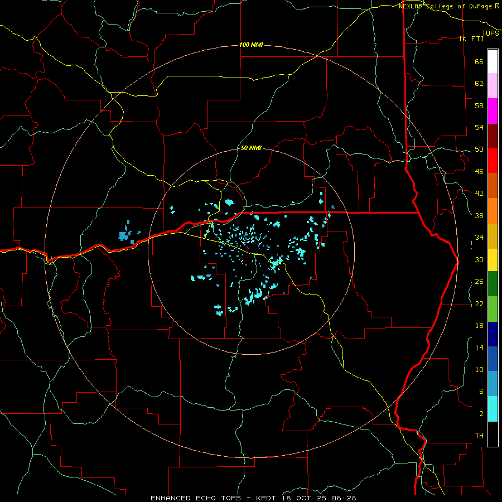Click the dark orange 42 legend swatch

tap(493, 186)
